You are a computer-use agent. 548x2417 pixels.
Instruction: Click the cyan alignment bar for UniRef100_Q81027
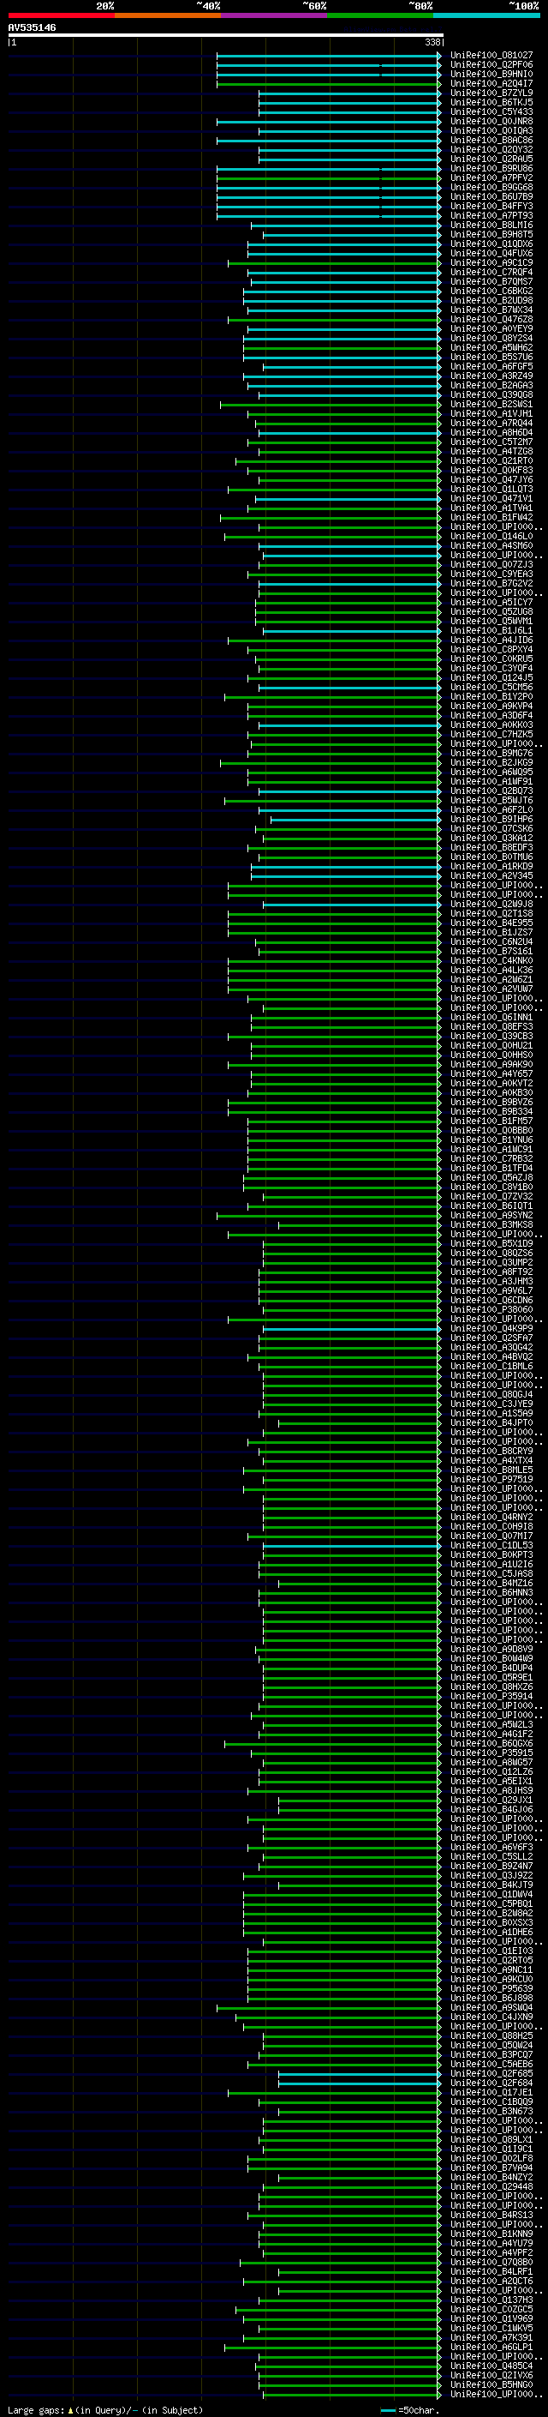(329, 56)
